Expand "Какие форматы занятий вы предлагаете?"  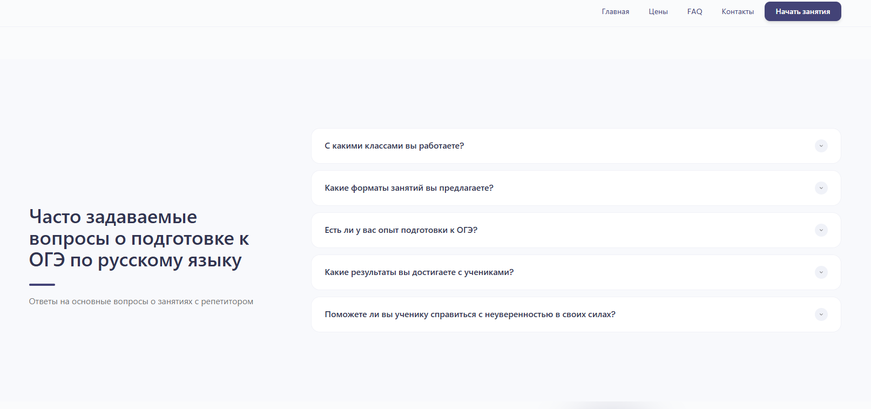[409, 188]
